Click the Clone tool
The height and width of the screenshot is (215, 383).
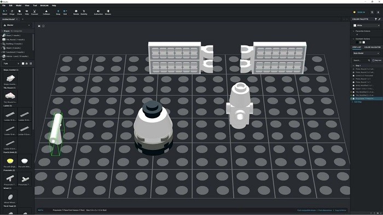[19, 12]
